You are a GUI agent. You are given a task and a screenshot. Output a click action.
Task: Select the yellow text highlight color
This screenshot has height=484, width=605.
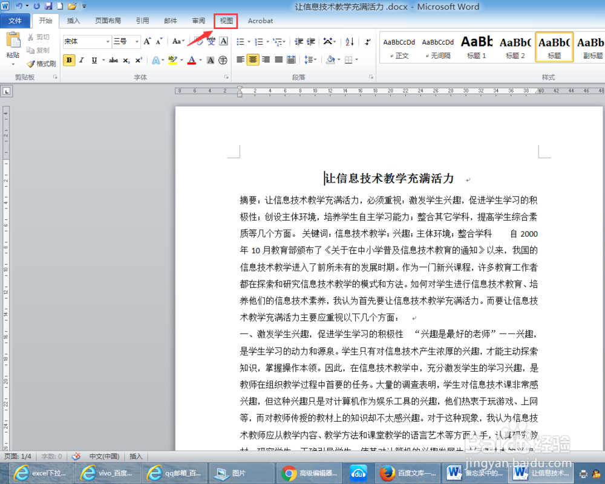point(171,60)
